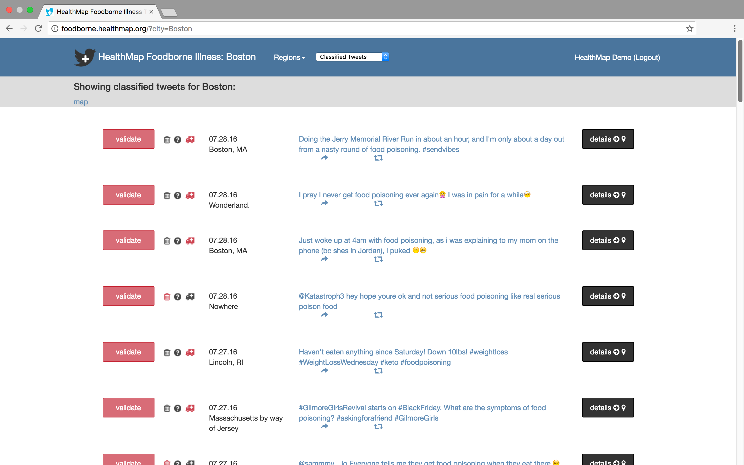This screenshot has height=465, width=744.
Task: Open the Regions dropdown menu
Action: coord(289,58)
